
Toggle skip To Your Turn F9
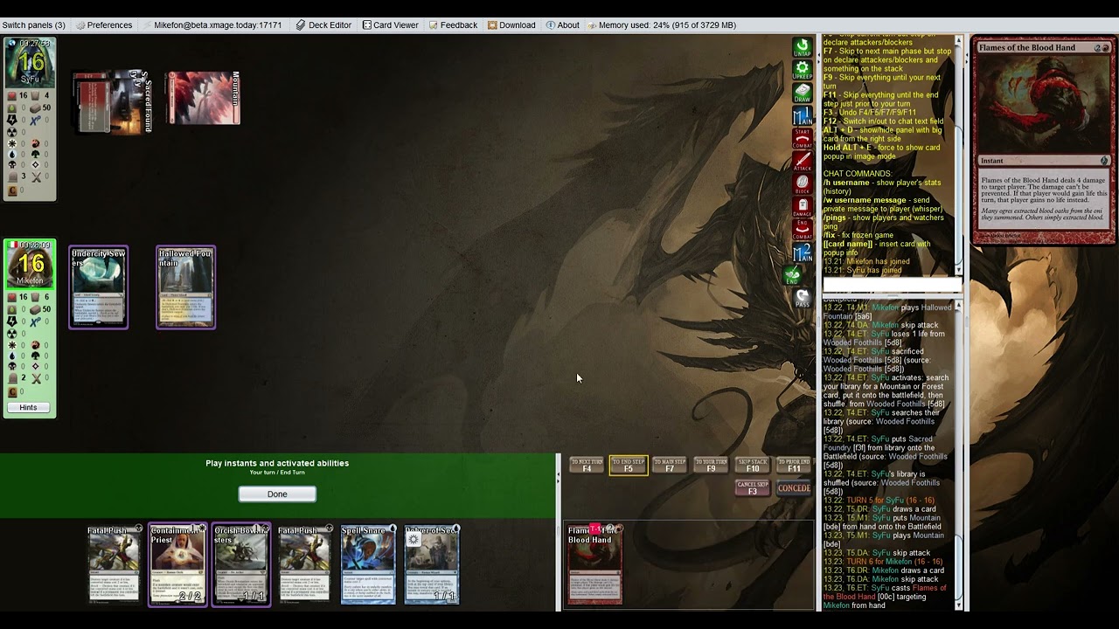click(711, 466)
